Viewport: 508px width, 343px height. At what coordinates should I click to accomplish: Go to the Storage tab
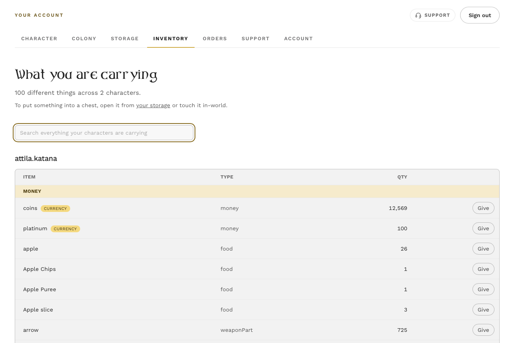click(125, 39)
